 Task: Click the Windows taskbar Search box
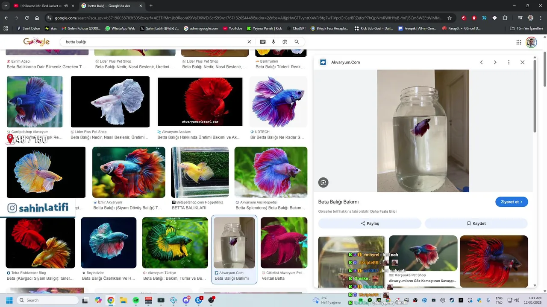[x=47, y=300]
